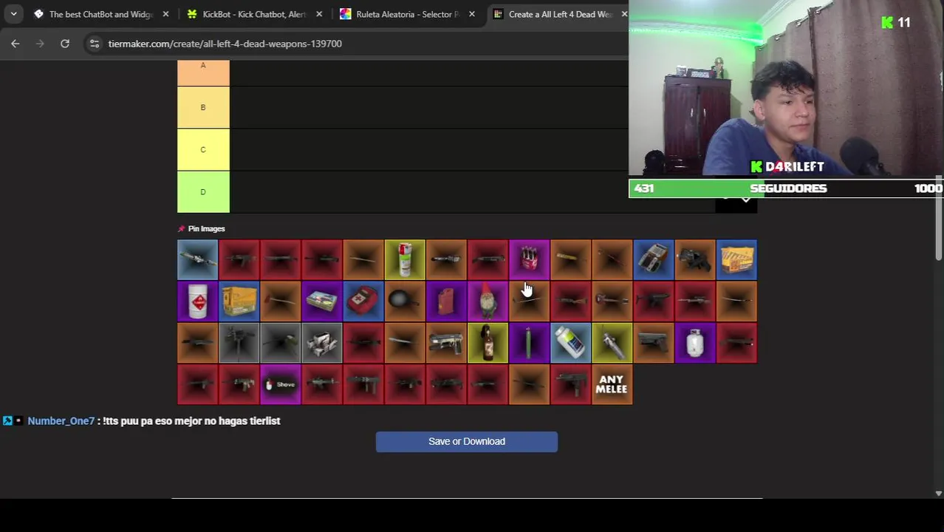Select the fire axe image

point(281,301)
